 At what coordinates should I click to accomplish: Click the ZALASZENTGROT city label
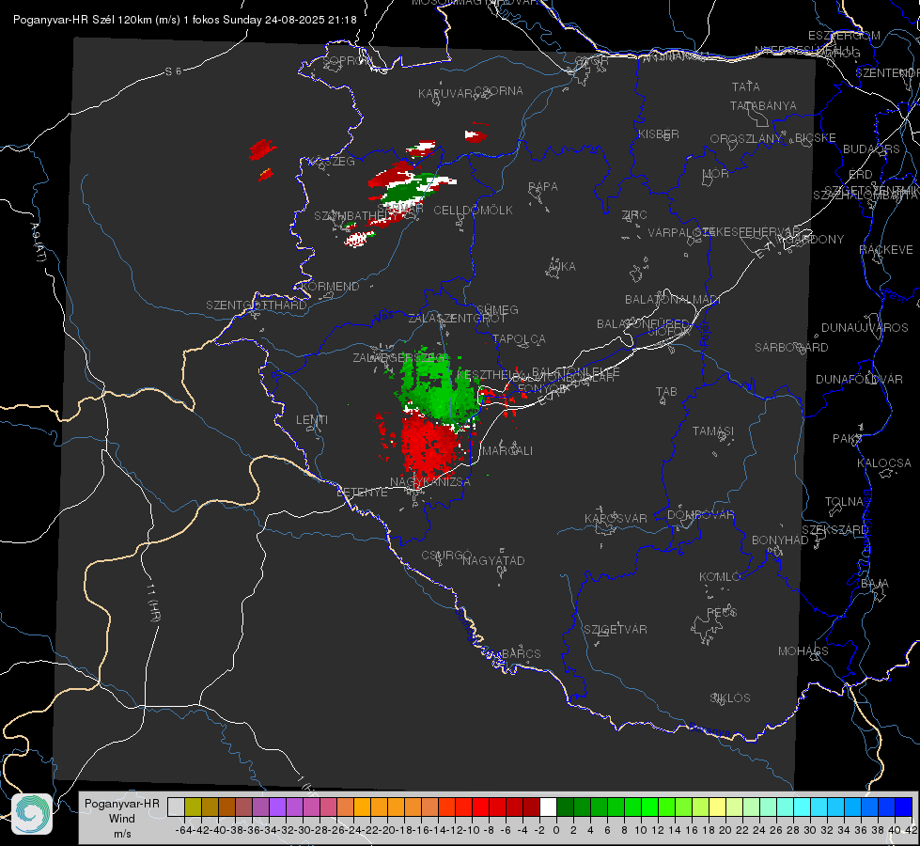457,319
